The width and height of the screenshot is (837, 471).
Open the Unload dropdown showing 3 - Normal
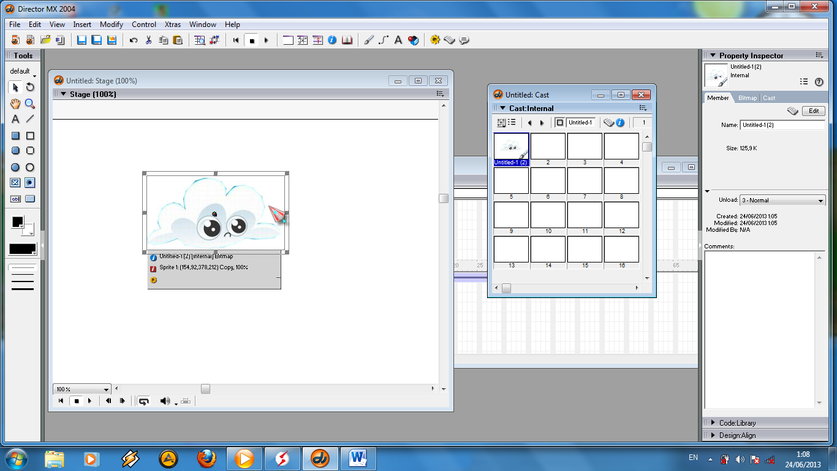pos(782,200)
